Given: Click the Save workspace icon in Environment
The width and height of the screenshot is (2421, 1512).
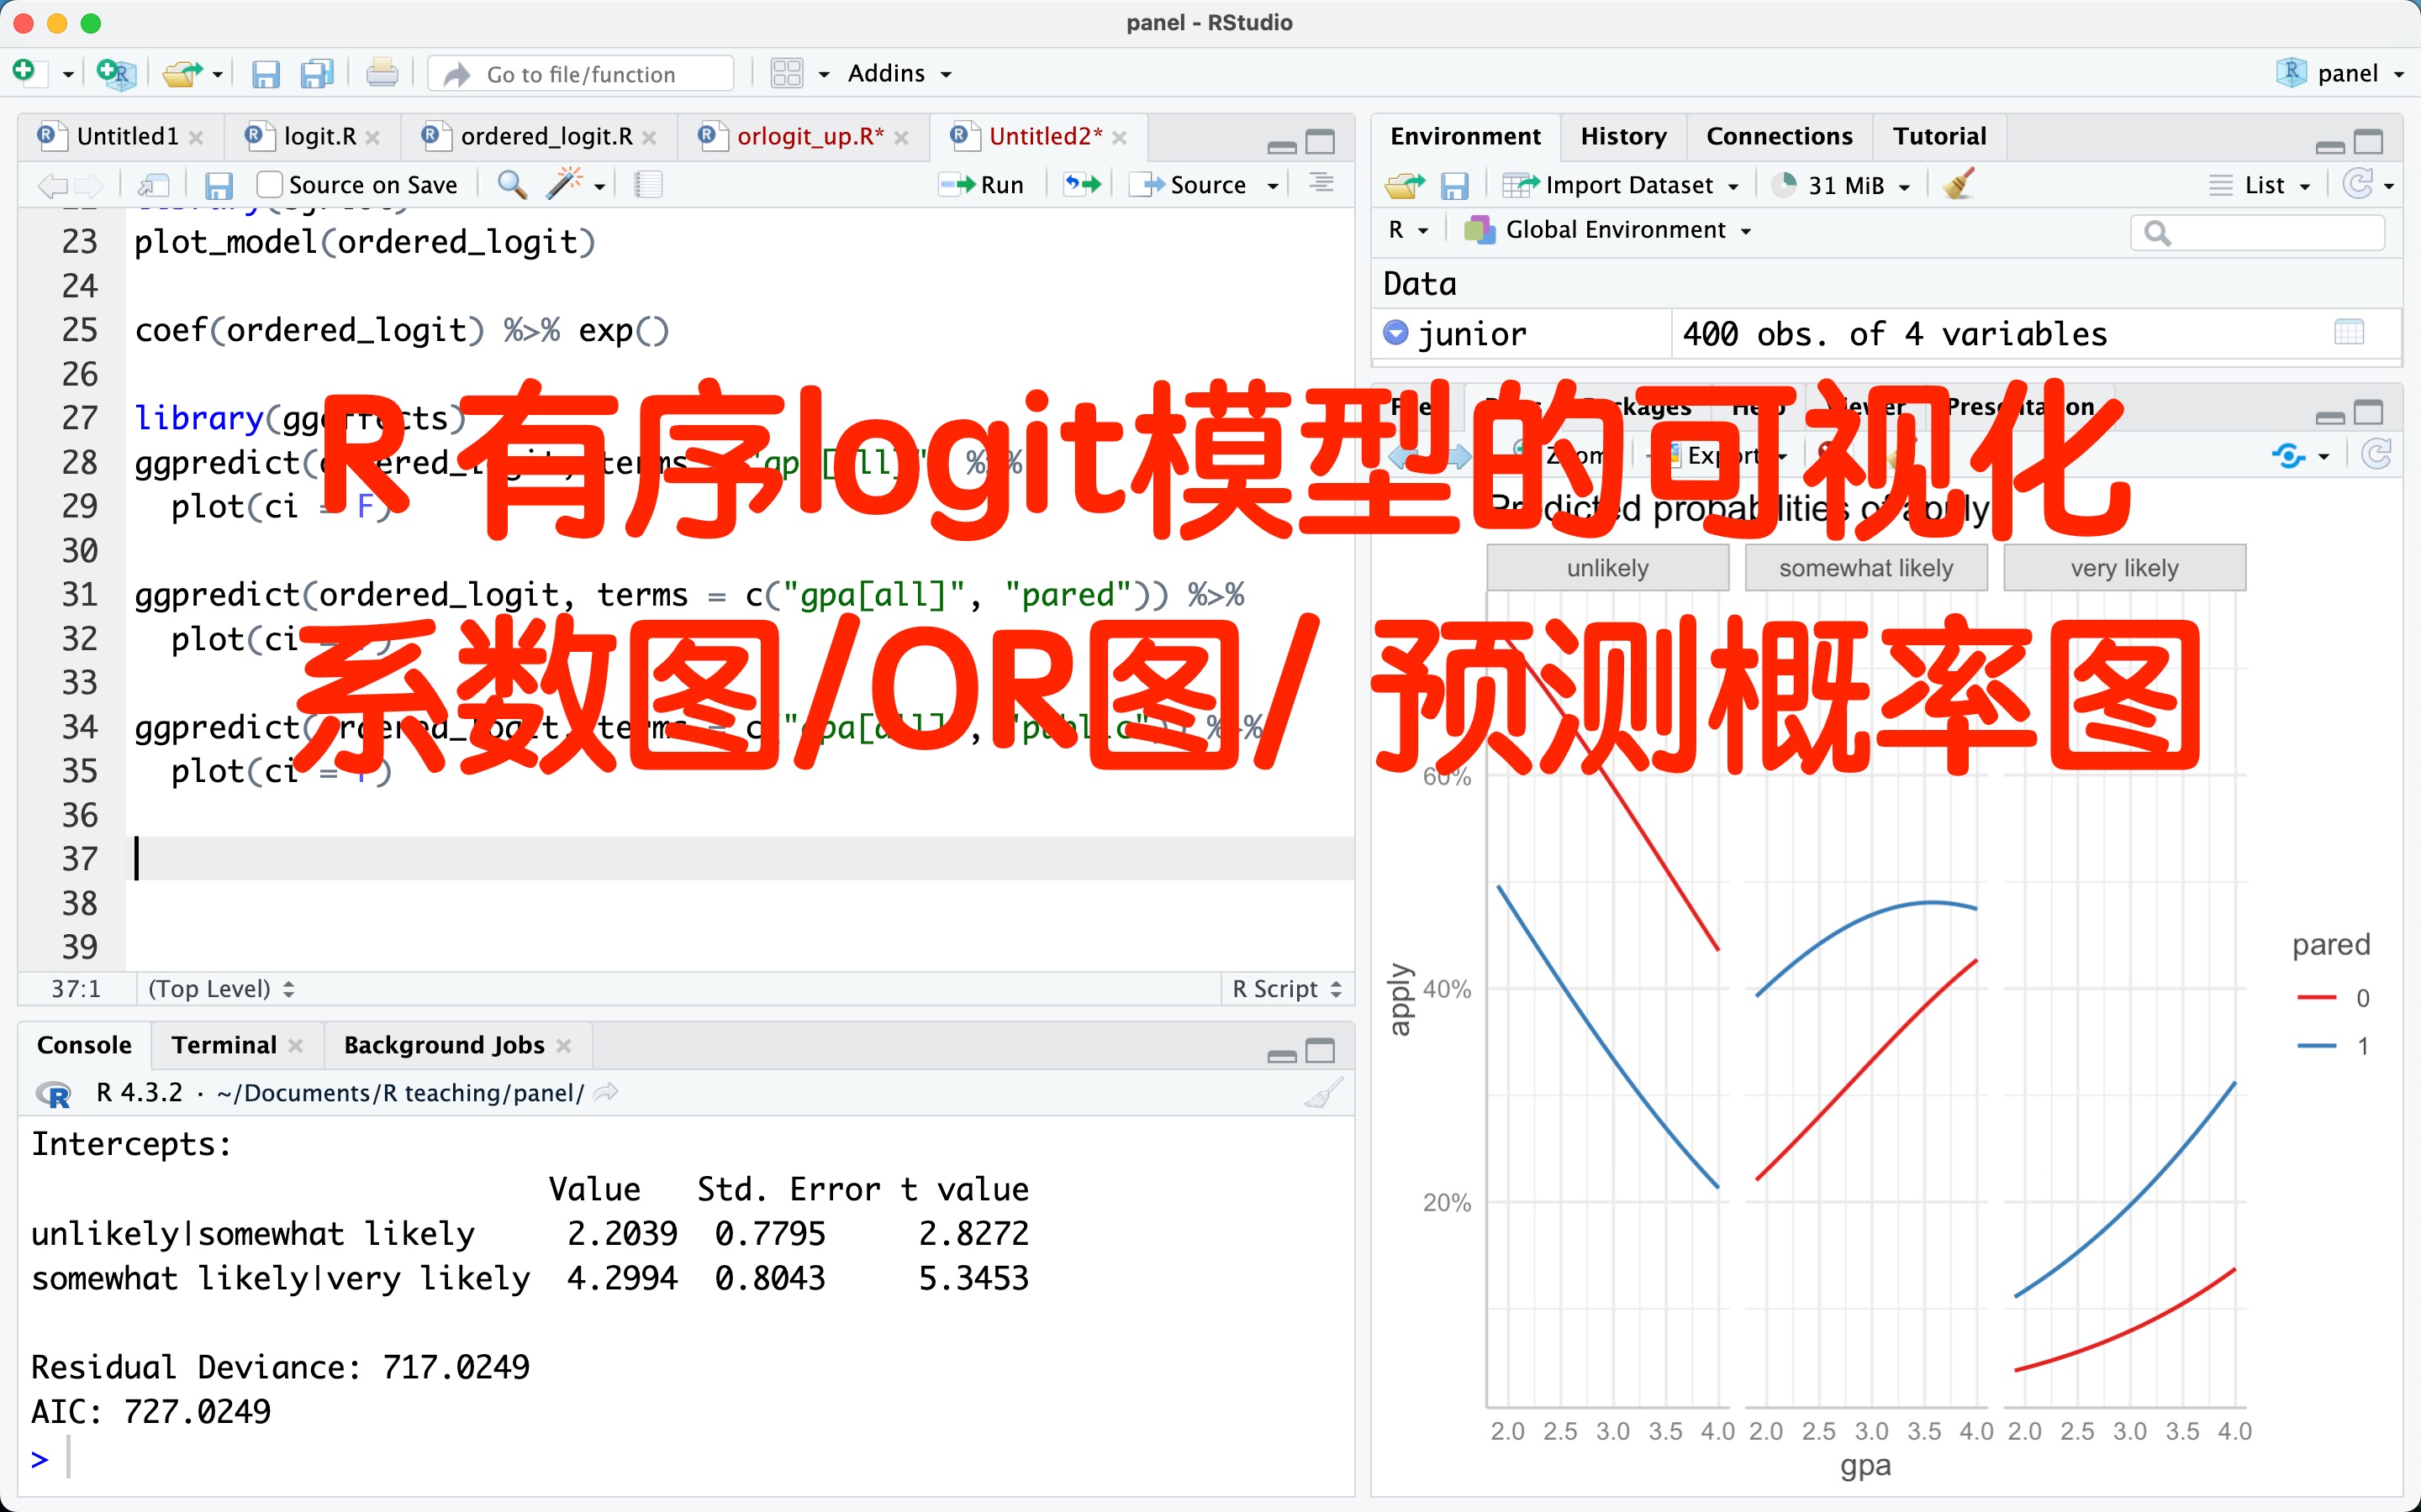Looking at the screenshot, I should [1453, 185].
